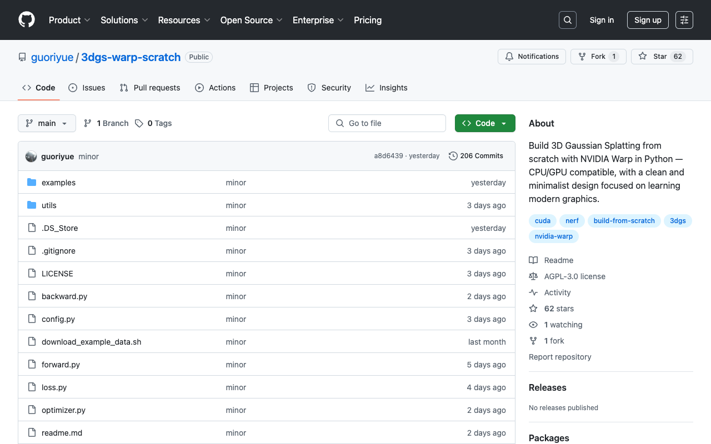Viewport: 711px width, 444px height.
Task: Open the green Code dropdown button
Action: coord(485,123)
